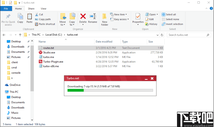Go up one level with the up arrow

tap(20, 35)
